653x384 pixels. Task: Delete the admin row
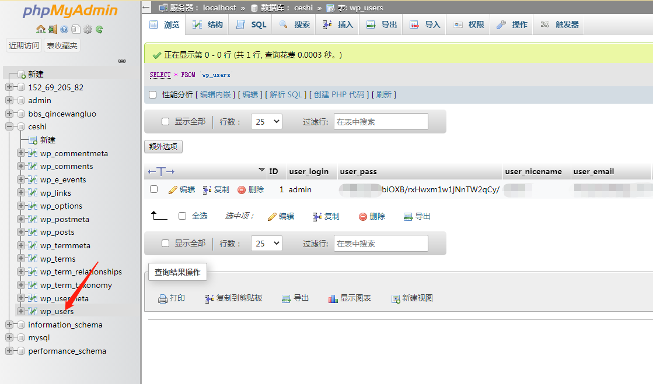251,190
